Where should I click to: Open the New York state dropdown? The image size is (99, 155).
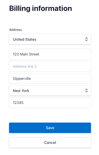tap(50, 90)
